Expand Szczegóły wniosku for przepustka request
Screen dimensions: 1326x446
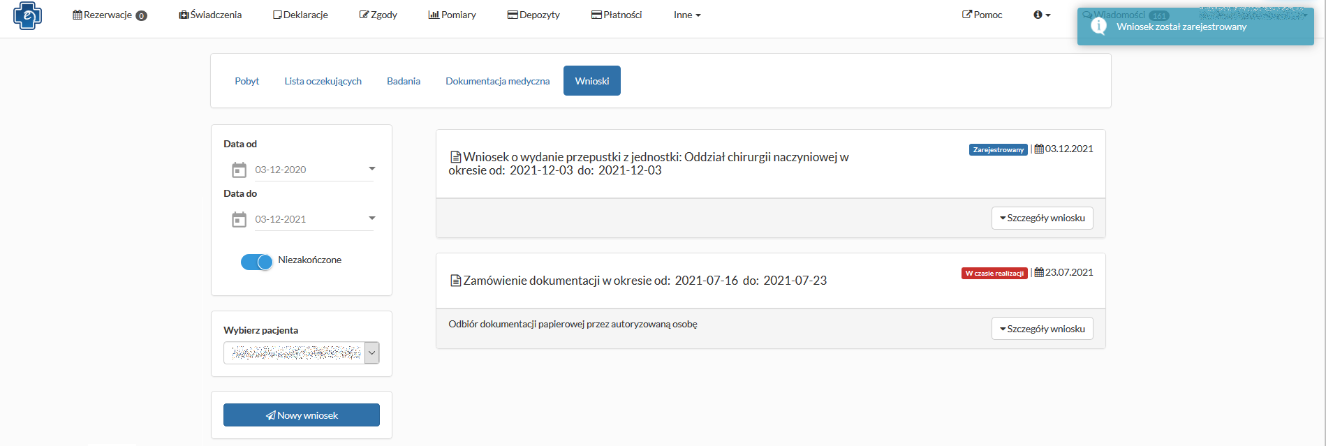1042,218
